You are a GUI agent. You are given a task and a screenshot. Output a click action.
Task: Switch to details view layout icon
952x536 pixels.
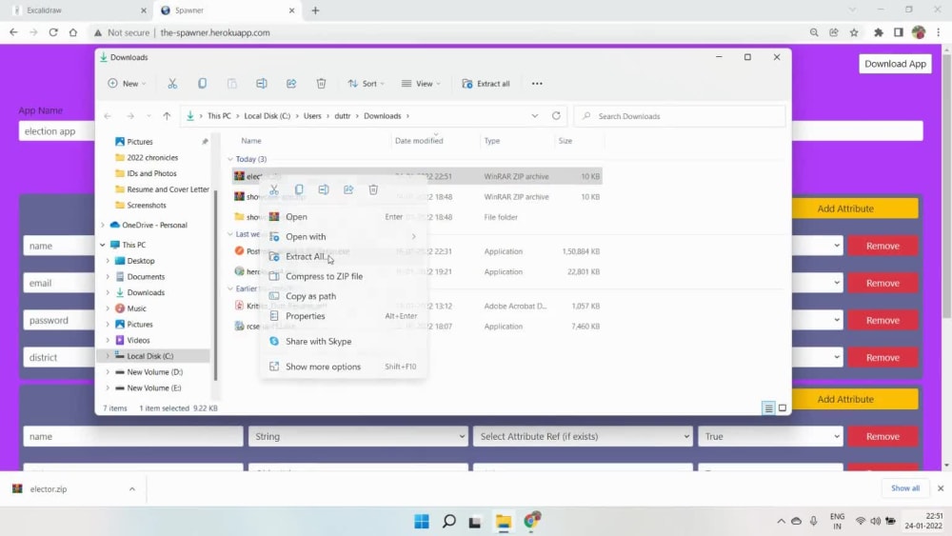tap(768, 407)
